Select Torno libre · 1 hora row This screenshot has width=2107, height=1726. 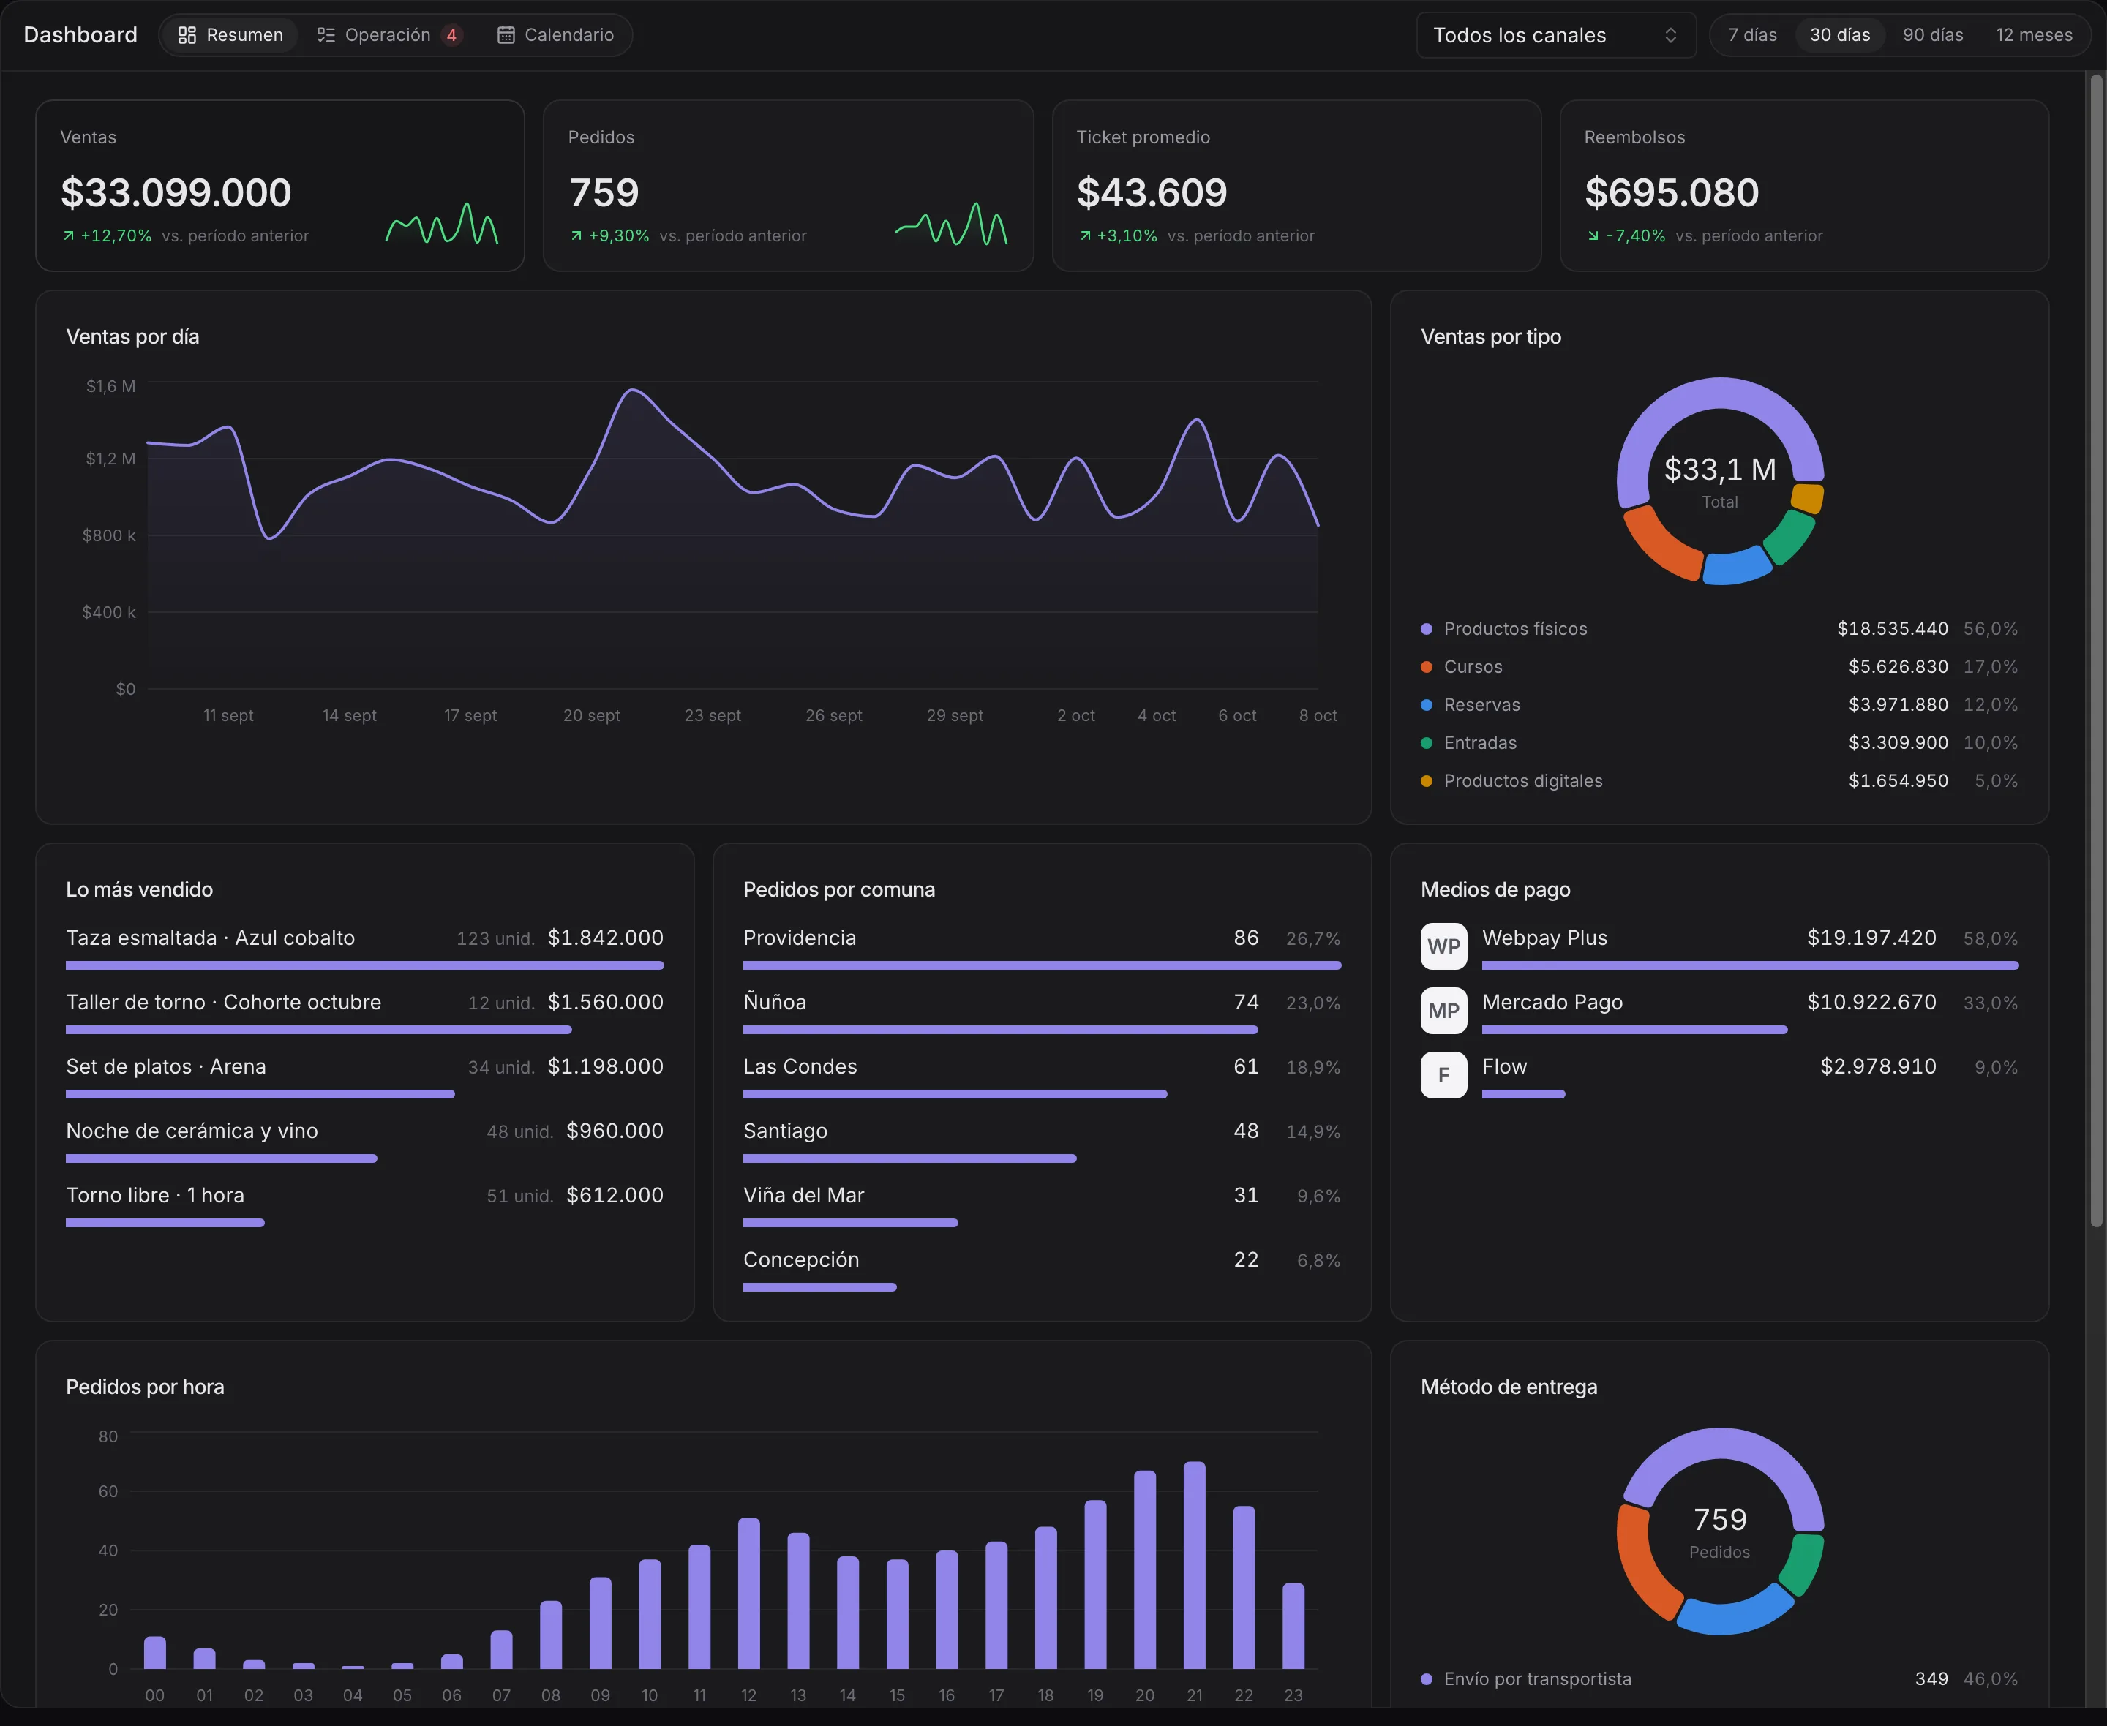(365, 1207)
